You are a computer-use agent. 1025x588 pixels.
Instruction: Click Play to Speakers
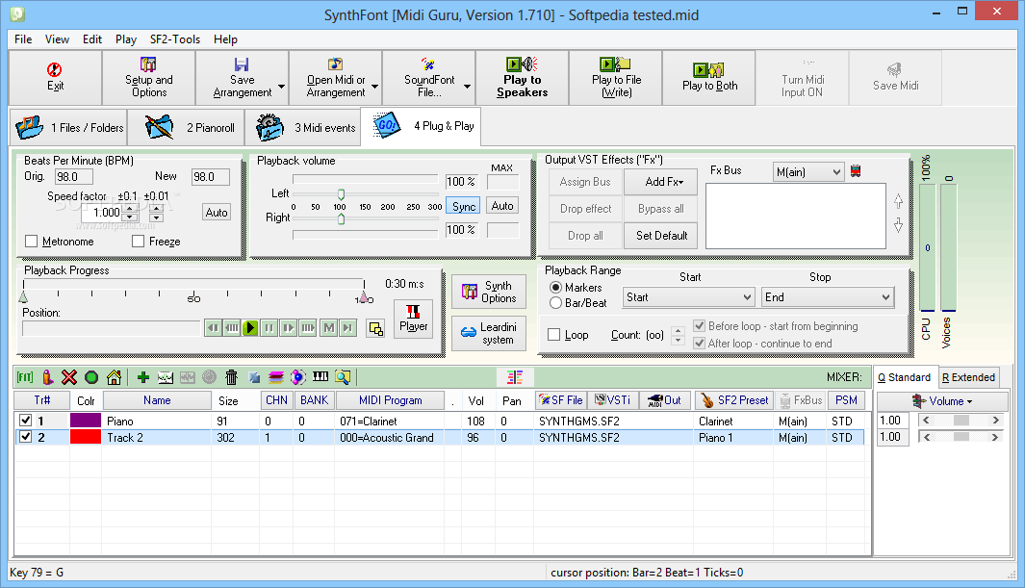[x=523, y=78]
